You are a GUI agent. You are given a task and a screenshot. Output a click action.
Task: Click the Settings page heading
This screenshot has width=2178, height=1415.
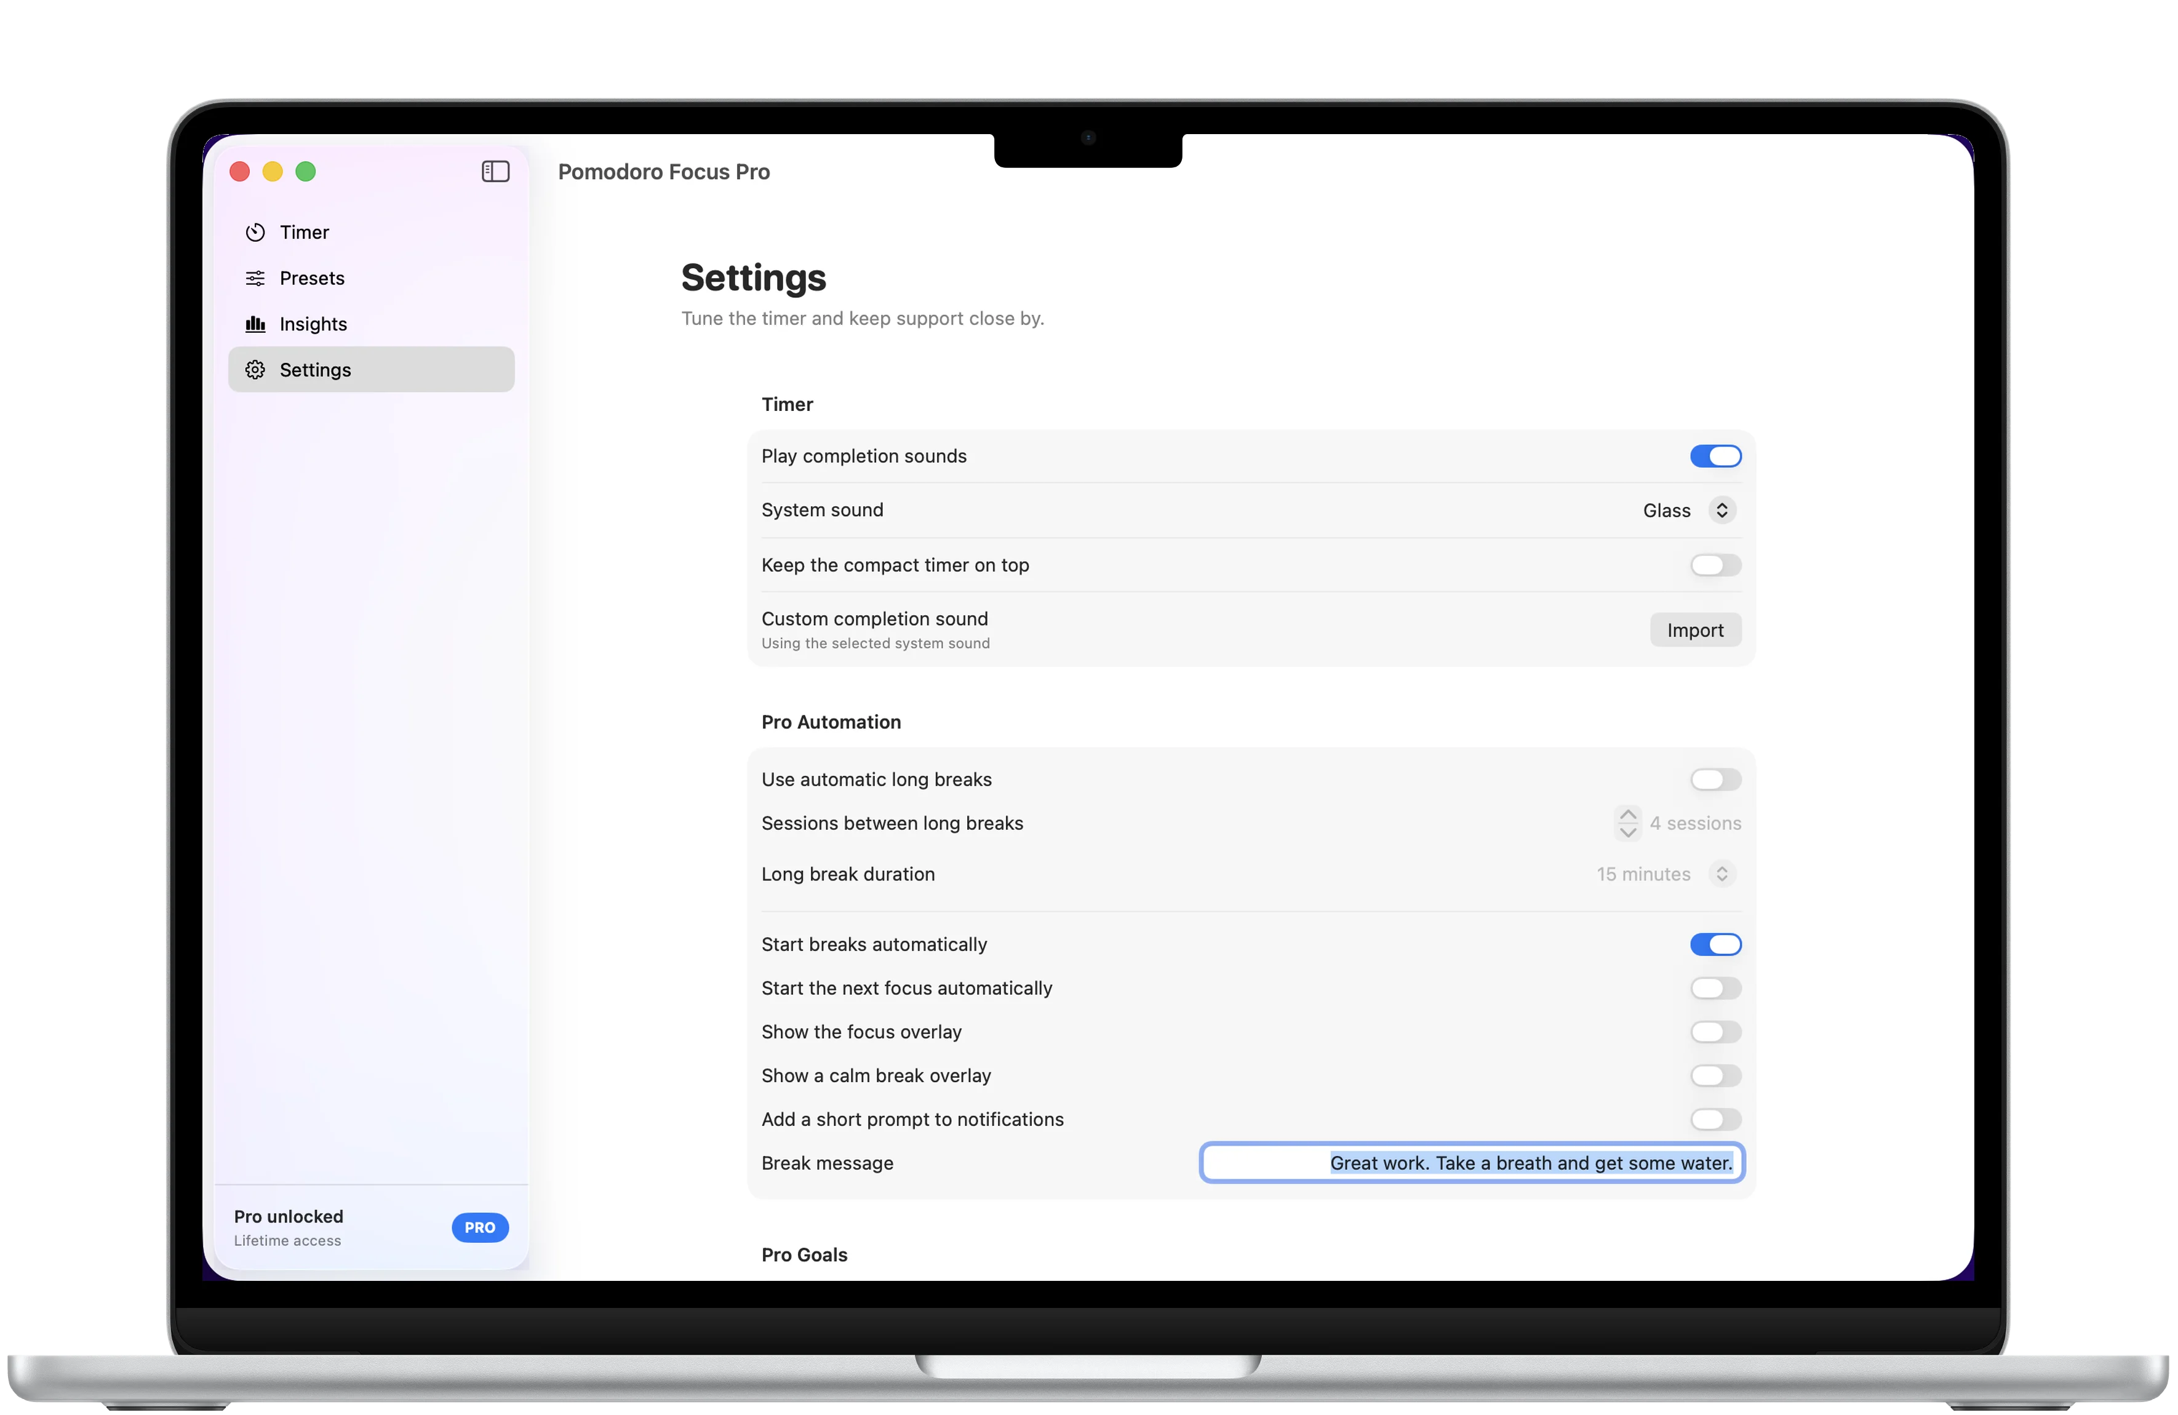pyautogui.click(x=753, y=277)
